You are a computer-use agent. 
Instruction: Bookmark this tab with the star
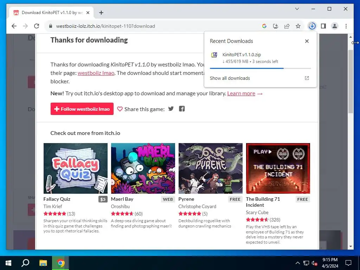point(298,26)
